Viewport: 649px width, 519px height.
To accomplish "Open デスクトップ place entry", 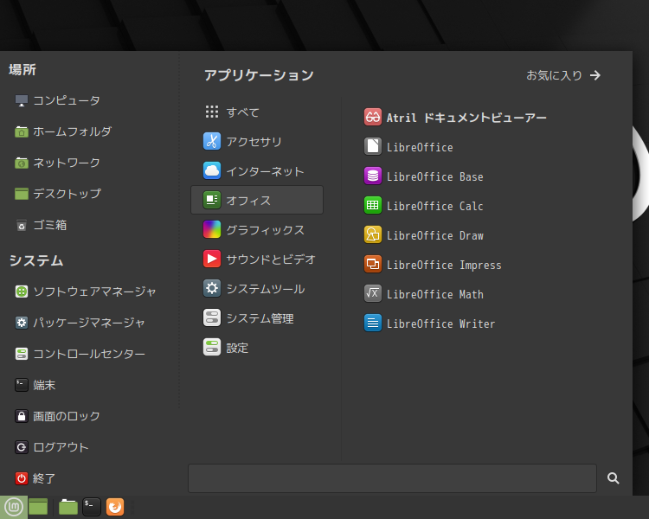I will click(58, 194).
